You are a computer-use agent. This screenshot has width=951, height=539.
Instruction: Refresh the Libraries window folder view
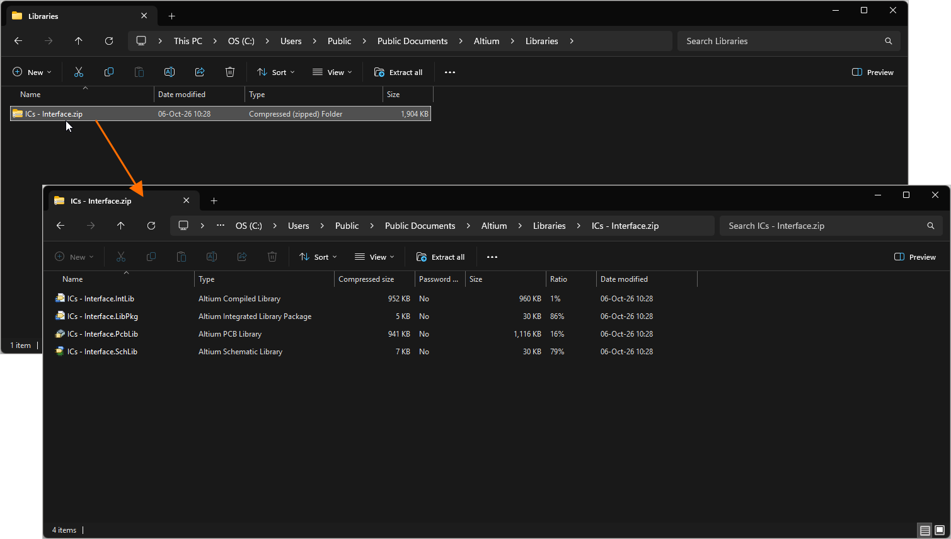tap(109, 41)
